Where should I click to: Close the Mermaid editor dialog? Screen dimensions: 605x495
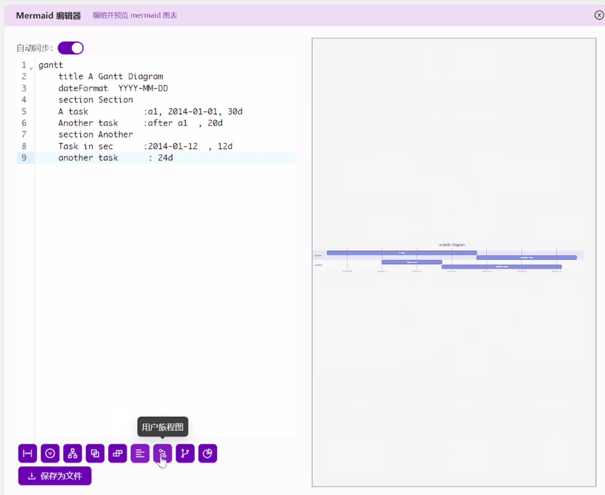599,15
